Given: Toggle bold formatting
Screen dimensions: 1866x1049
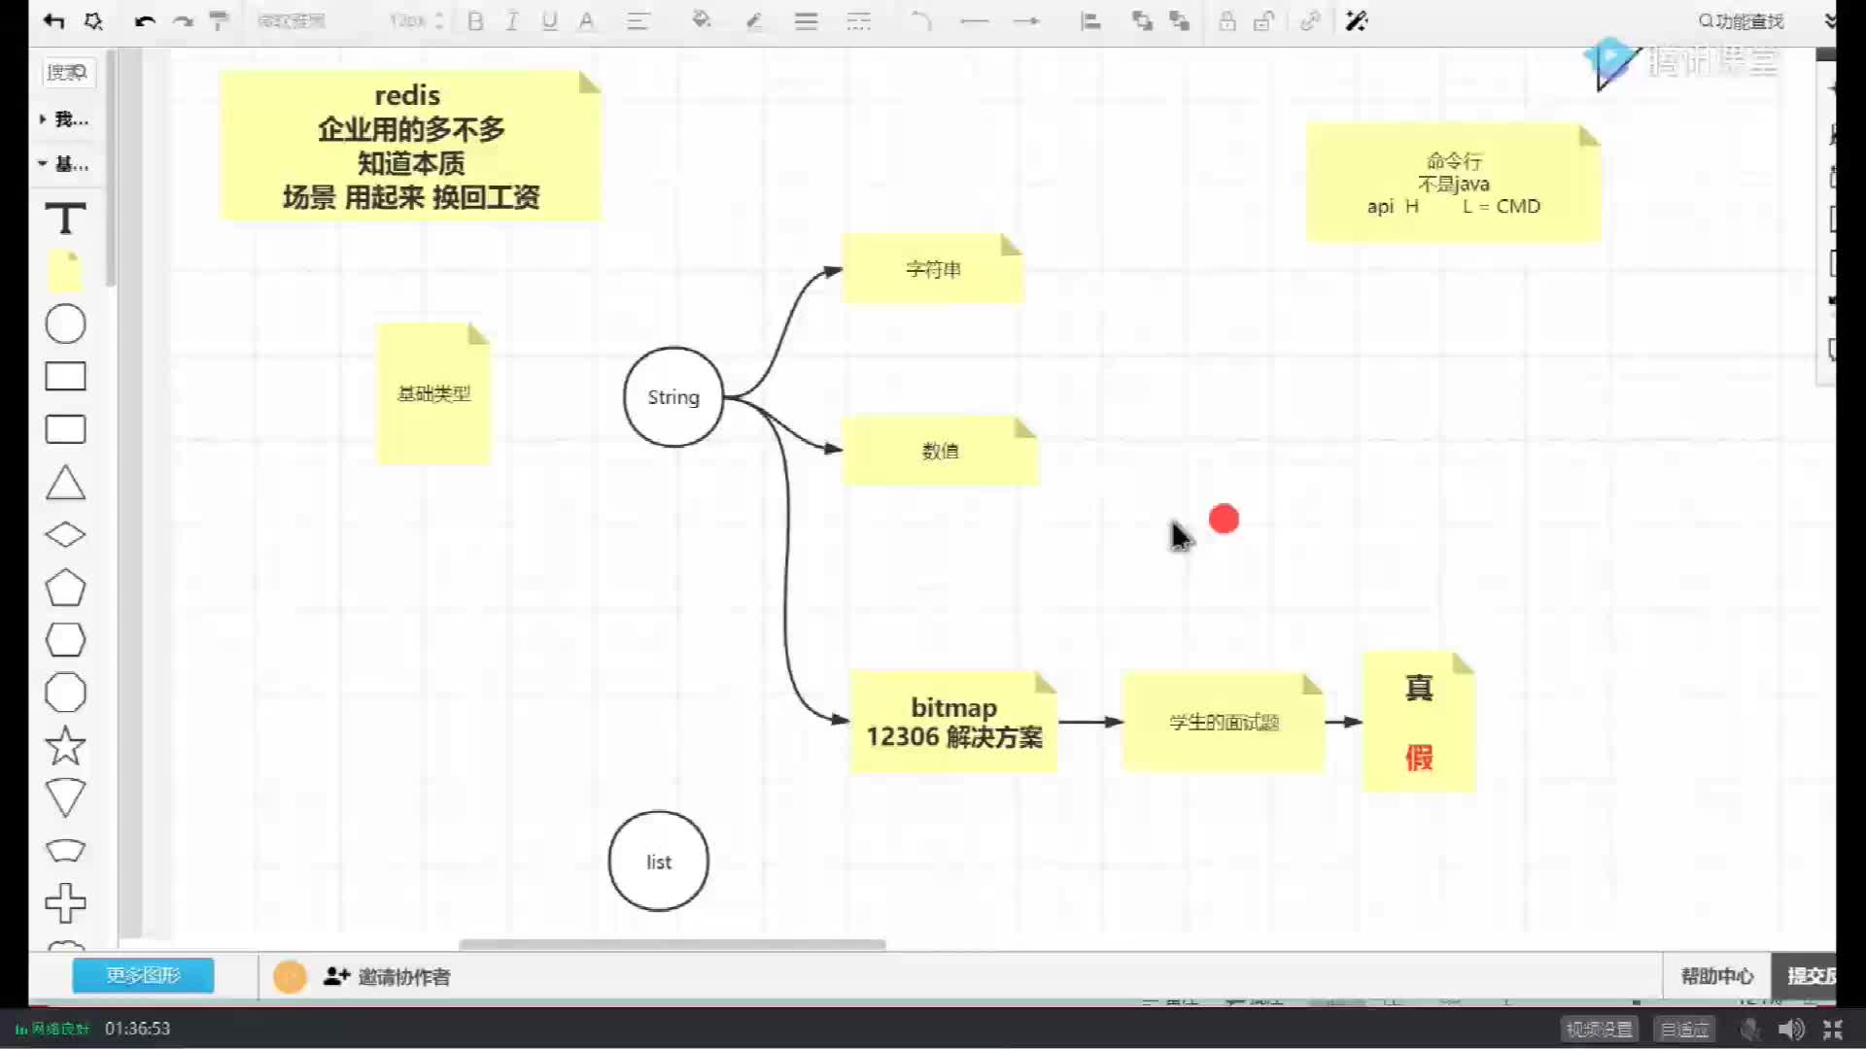Looking at the screenshot, I should click(475, 21).
